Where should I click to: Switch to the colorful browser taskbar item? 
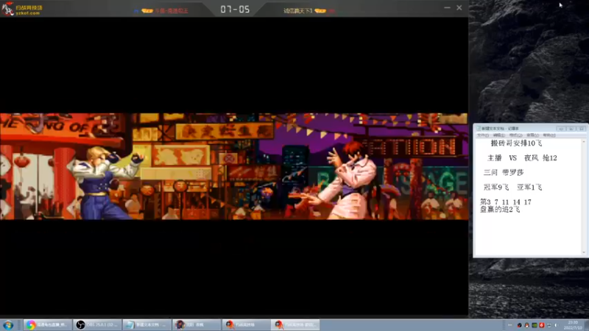[x=47, y=325]
